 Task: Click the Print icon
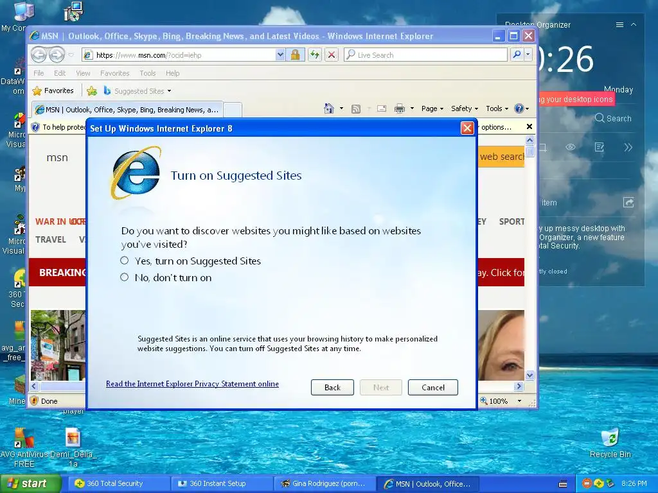400,108
